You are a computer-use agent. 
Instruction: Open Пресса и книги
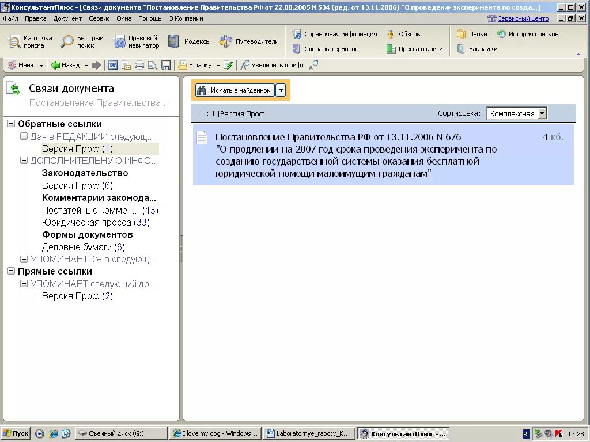click(x=415, y=49)
